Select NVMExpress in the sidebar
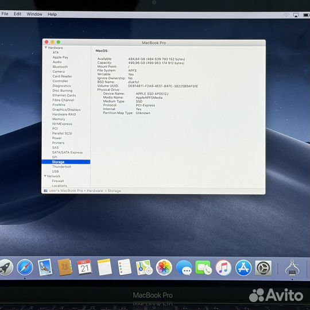The image size is (310, 310). (62, 124)
